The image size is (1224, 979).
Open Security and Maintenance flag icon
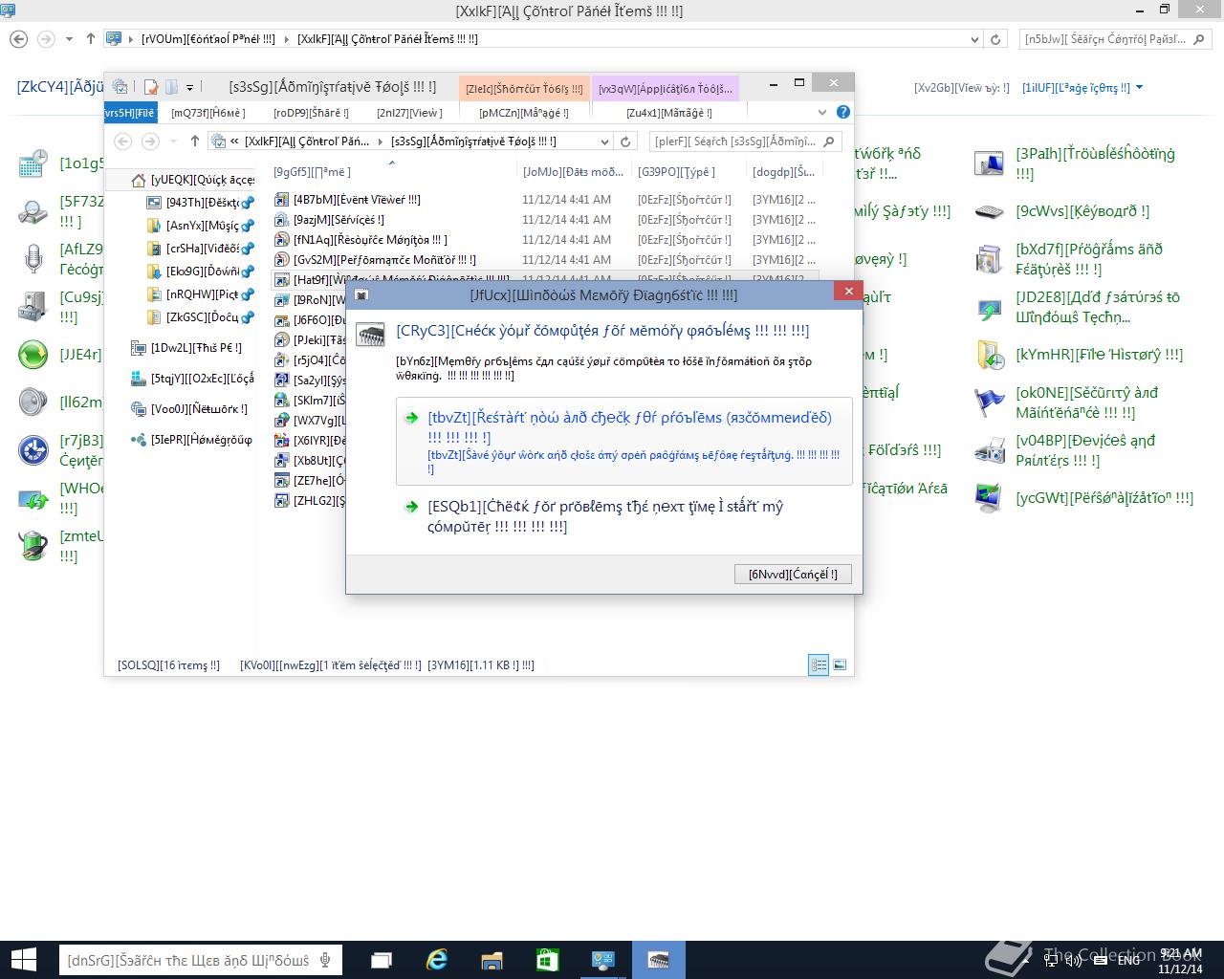[989, 402]
